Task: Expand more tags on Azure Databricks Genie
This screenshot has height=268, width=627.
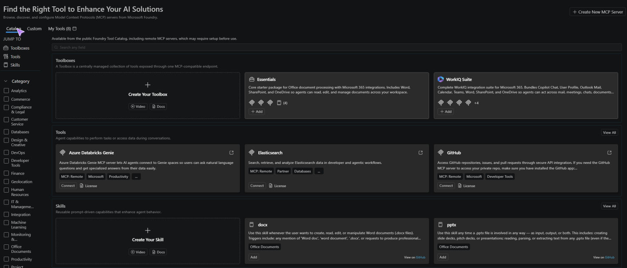Action: point(136,177)
